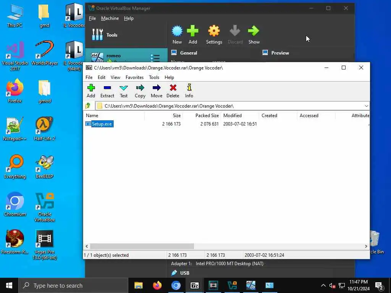Click the muted volume tray icon
The height and width of the screenshot is (293, 391).
tap(332, 285)
